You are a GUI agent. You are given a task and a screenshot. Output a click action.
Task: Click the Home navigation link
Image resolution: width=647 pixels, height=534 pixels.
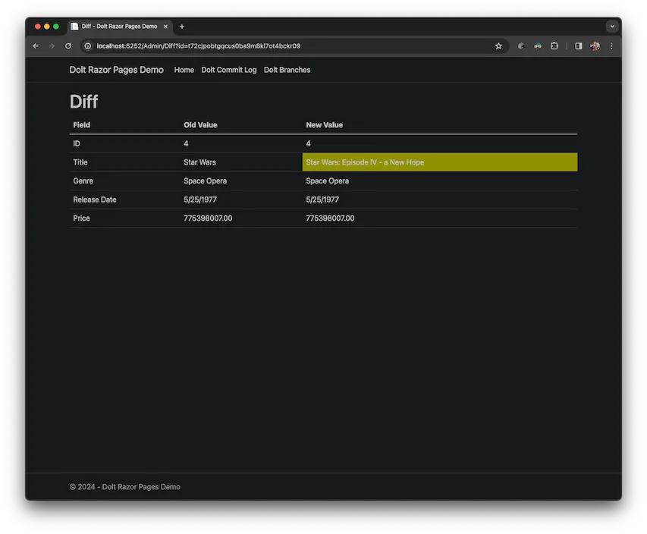coord(184,70)
